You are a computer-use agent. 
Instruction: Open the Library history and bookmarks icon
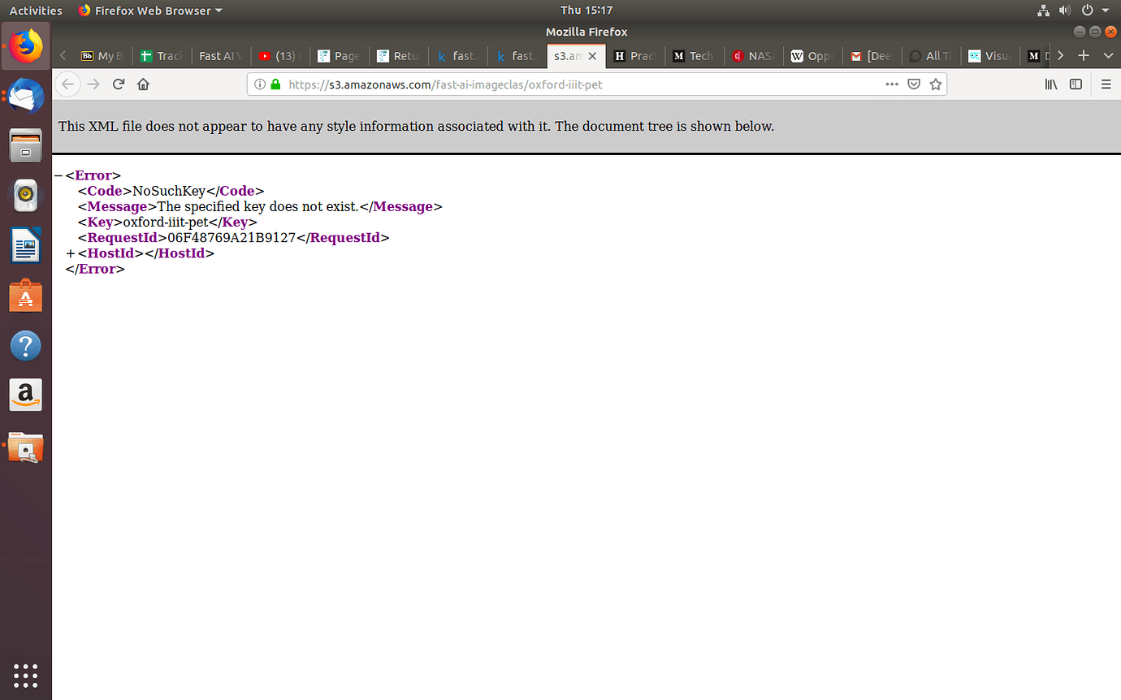tap(1051, 84)
